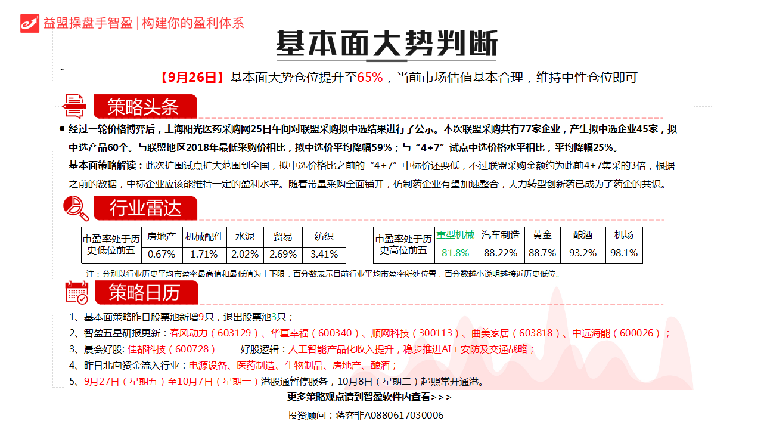
Task: Click the 基本面大势判断 main title
Action: (x=386, y=44)
